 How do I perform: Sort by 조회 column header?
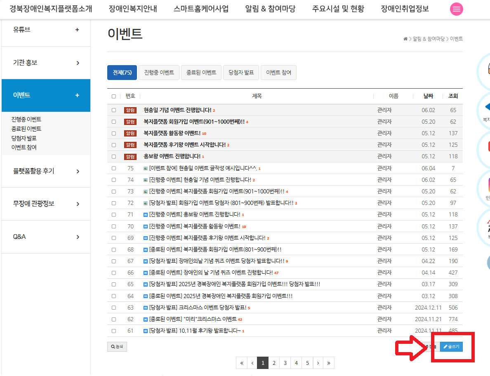click(453, 96)
